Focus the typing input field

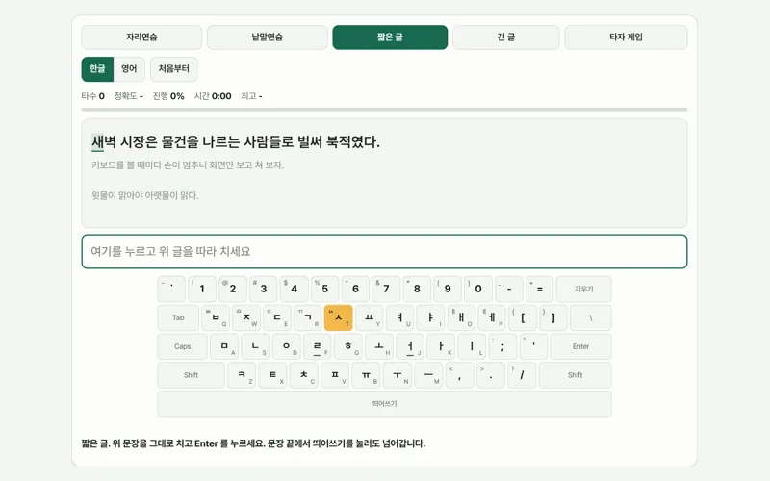[384, 251]
